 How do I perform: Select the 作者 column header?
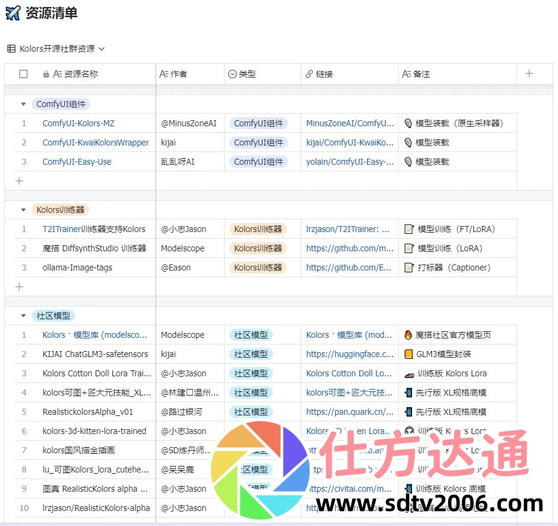pyautogui.click(x=190, y=74)
